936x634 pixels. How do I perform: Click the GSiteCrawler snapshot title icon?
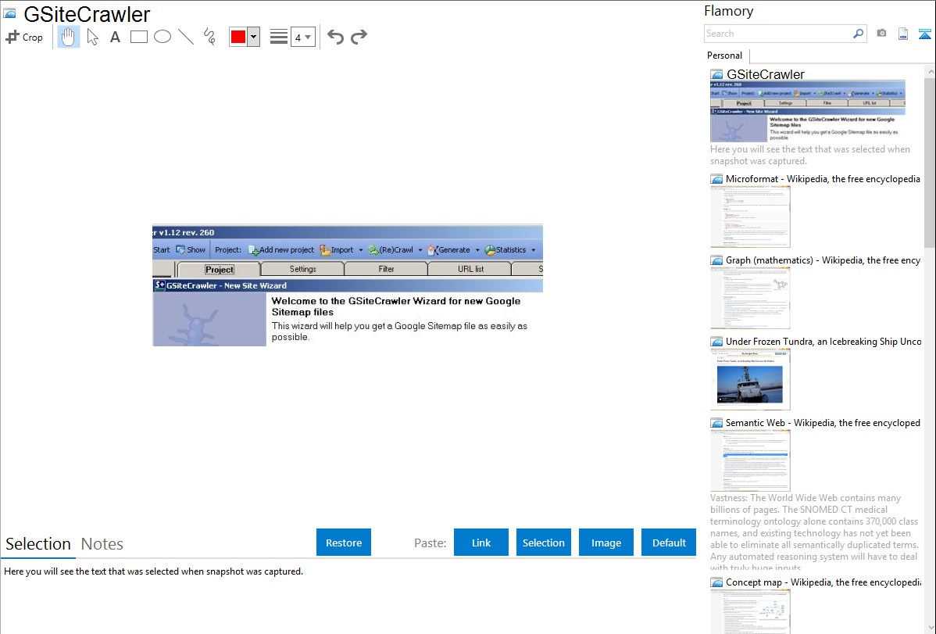click(x=9, y=13)
